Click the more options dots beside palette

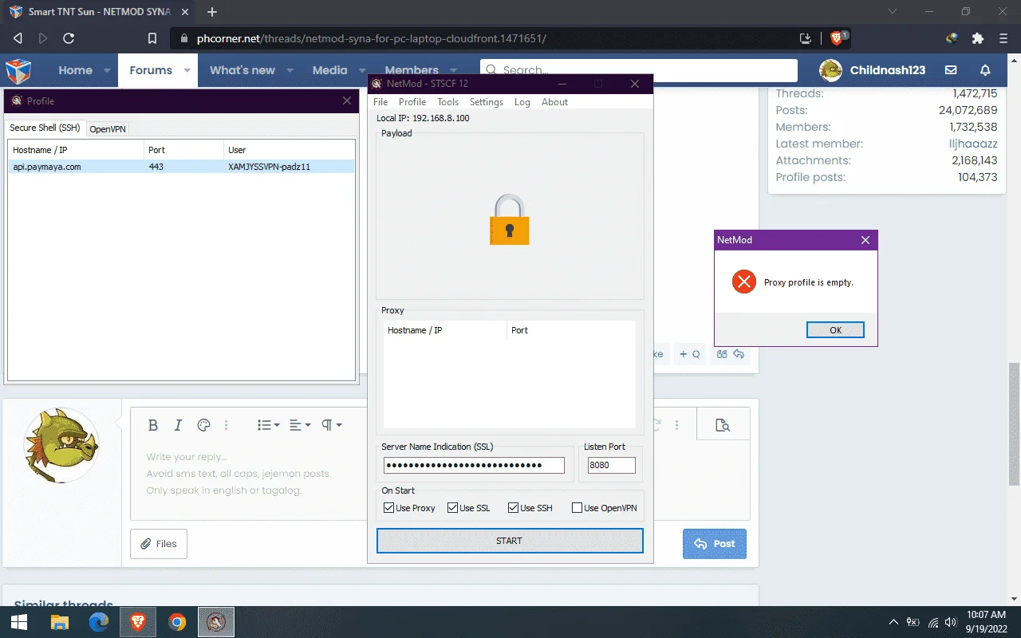(x=227, y=425)
